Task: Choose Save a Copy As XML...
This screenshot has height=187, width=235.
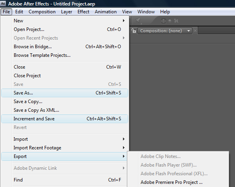Action: (65, 110)
